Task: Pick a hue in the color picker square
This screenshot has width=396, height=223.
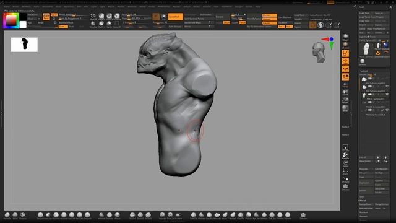Action: click(11, 20)
